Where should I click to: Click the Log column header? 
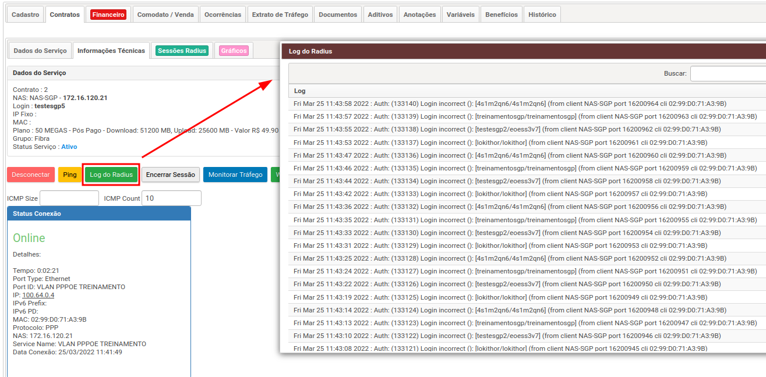[300, 91]
